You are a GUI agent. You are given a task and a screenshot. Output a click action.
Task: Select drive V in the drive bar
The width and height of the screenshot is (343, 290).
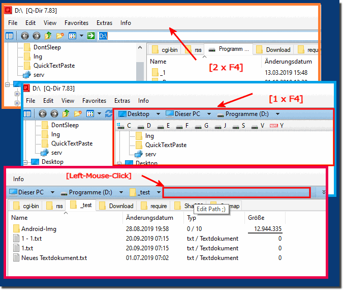(258, 126)
